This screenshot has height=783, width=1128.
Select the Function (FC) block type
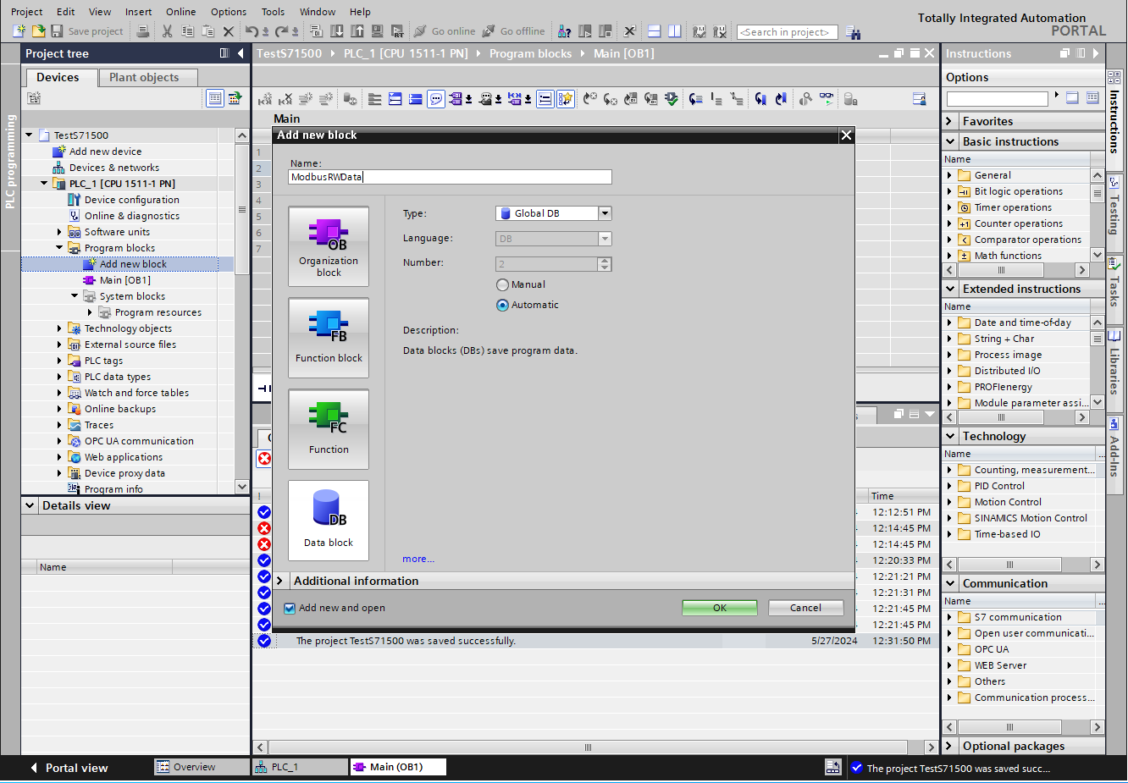pos(329,429)
